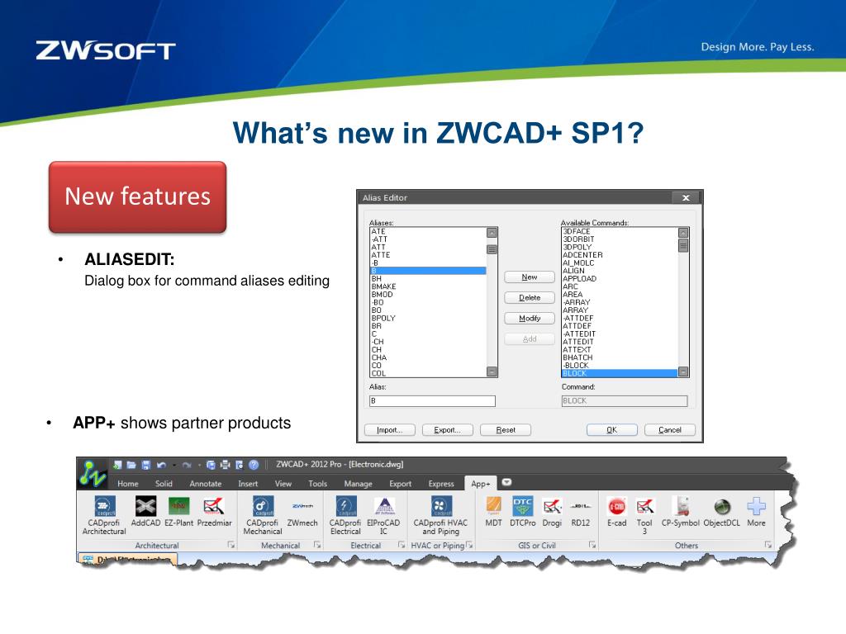The image size is (846, 634).
Task: Click the Import... button
Action: click(390, 429)
